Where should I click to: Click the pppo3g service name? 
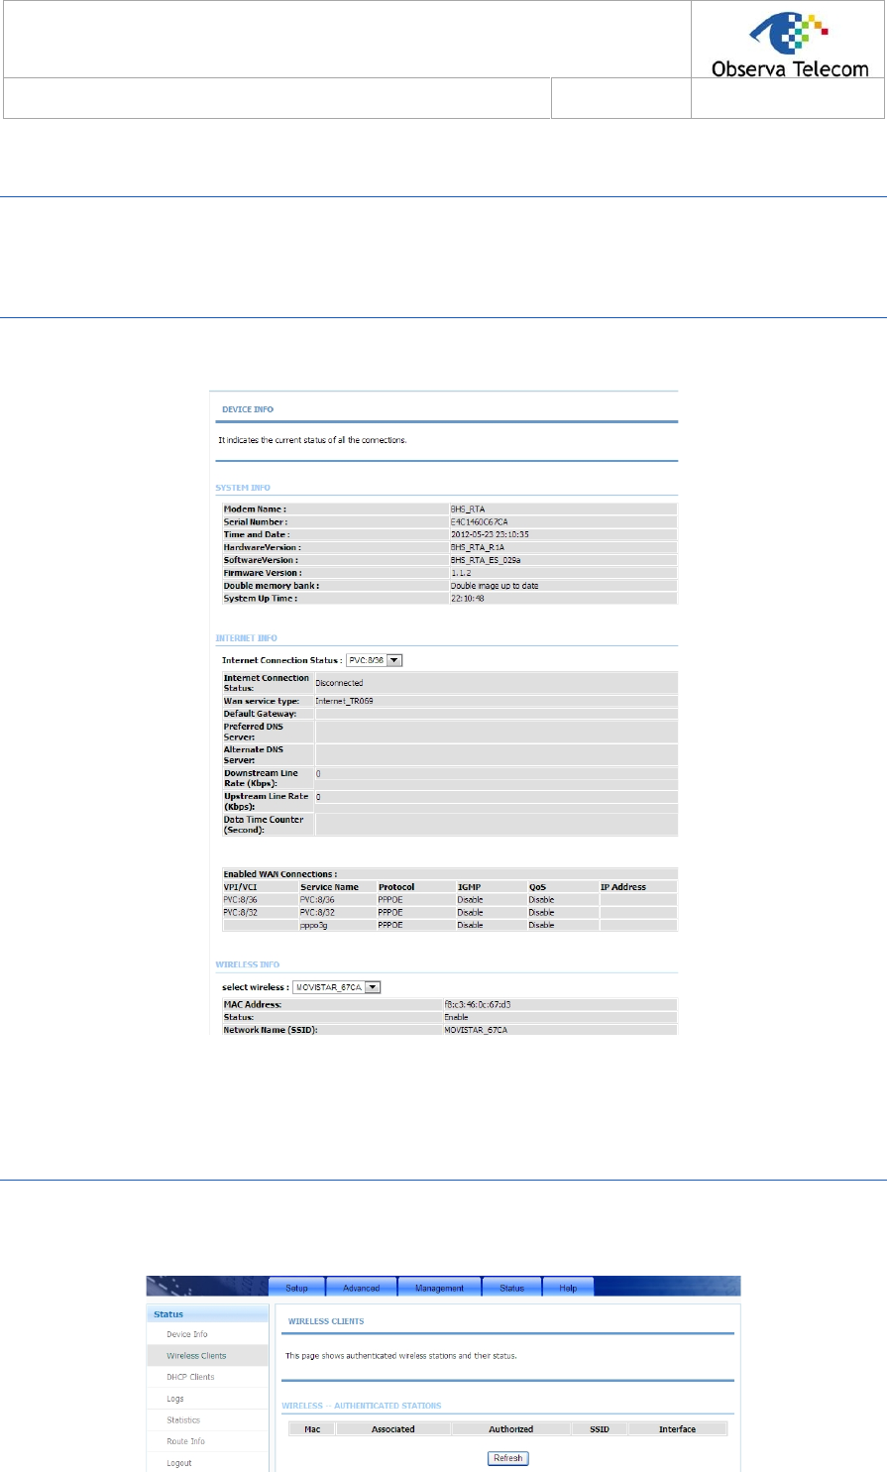[314, 925]
